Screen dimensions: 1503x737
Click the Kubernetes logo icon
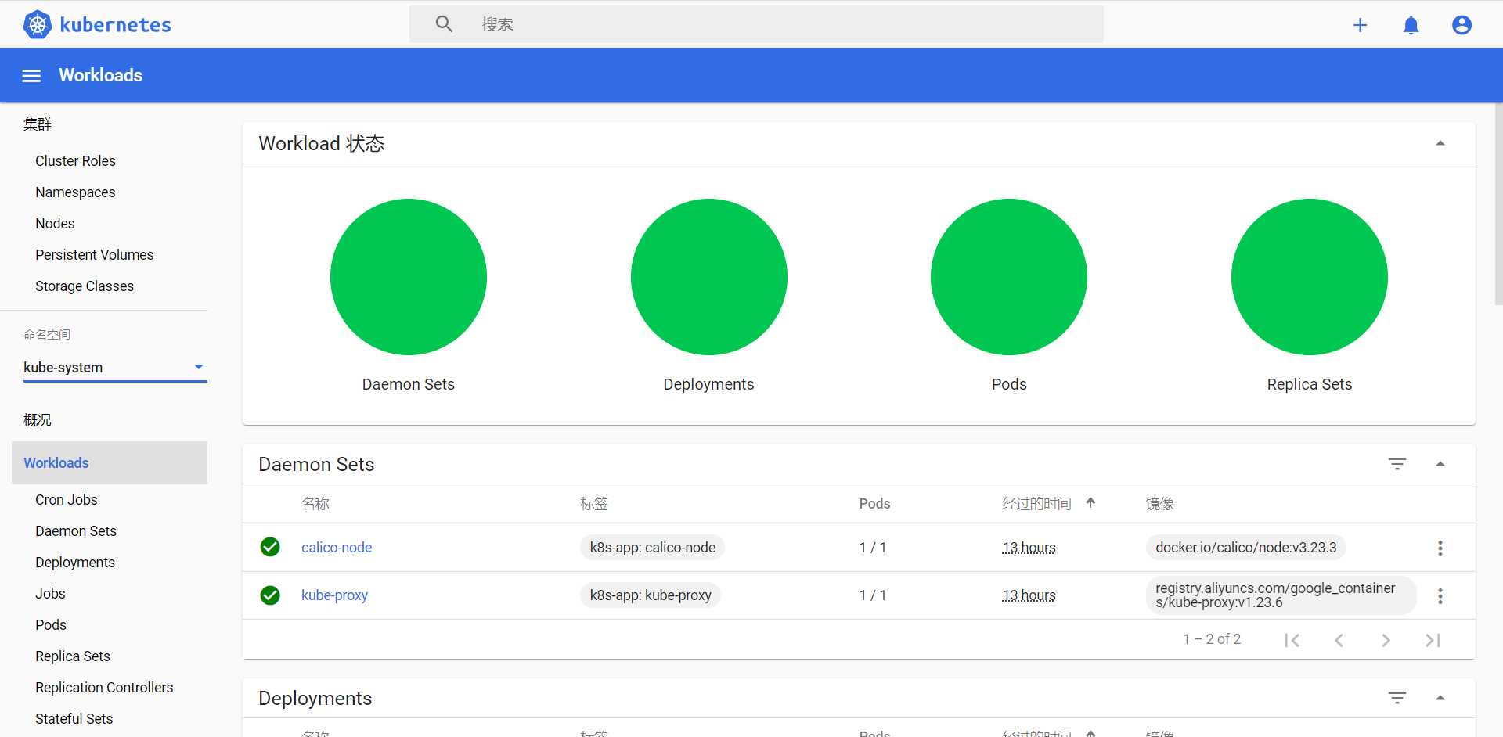(37, 25)
